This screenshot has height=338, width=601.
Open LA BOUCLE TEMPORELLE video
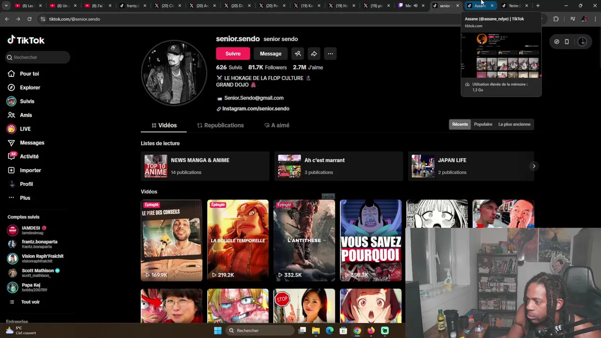point(238,240)
